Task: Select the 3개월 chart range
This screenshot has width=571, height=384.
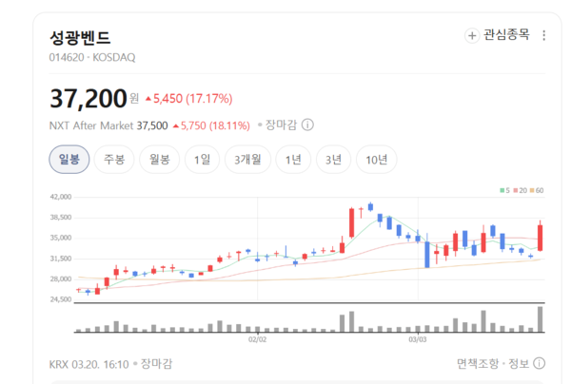Action: [x=247, y=160]
